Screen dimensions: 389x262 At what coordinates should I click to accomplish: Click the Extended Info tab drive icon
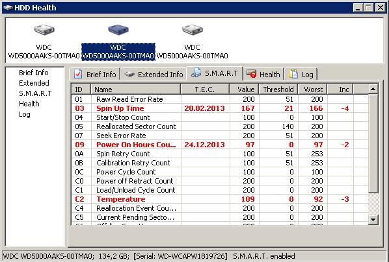(x=129, y=74)
